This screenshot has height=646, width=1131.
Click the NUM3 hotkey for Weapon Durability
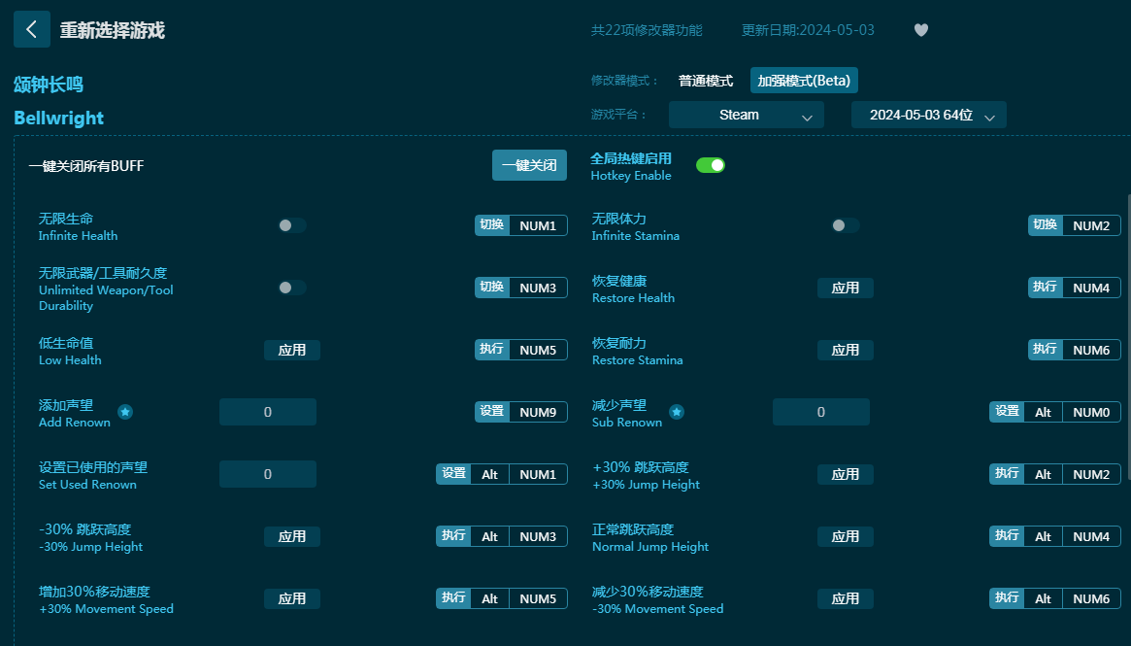[538, 288]
